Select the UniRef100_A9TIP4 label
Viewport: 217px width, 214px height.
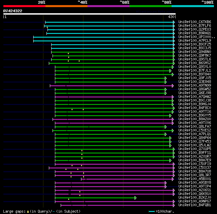point(195,186)
